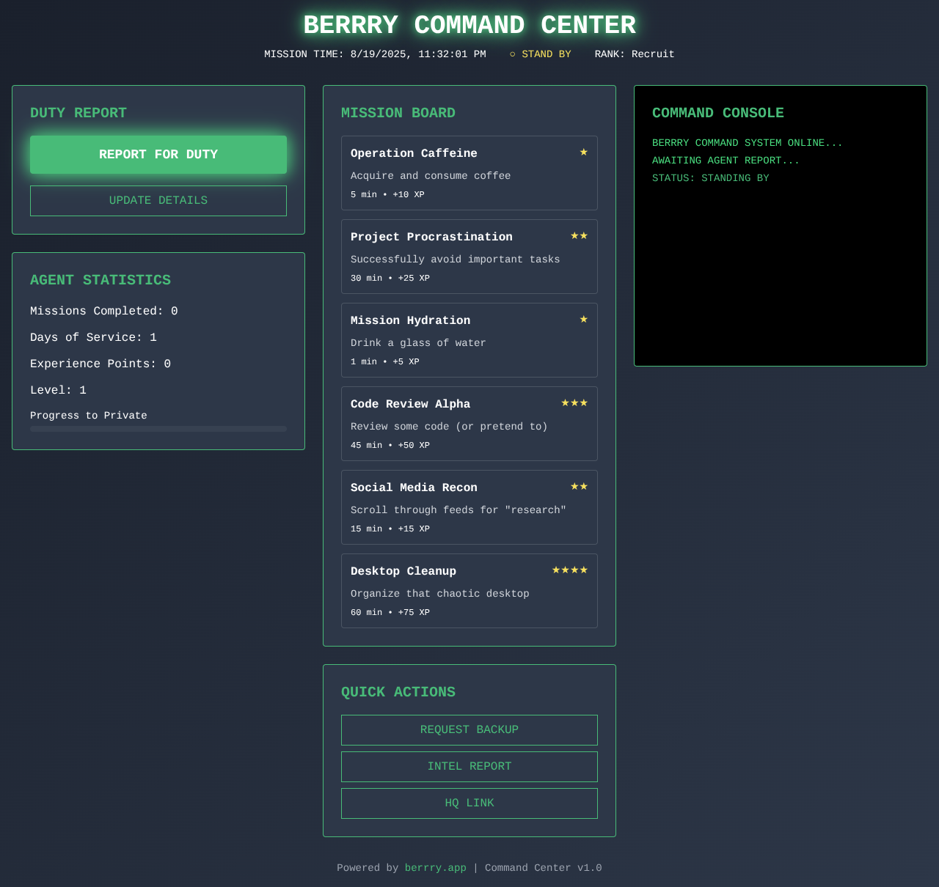Expand the Operation Caffeine mission card
This screenshot has width=939, height=887.
[x=469, y=173]
